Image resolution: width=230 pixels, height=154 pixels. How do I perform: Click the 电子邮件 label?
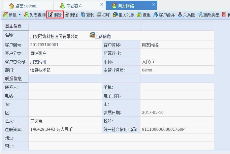112,96
